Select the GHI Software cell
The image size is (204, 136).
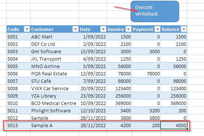[55, 51]
